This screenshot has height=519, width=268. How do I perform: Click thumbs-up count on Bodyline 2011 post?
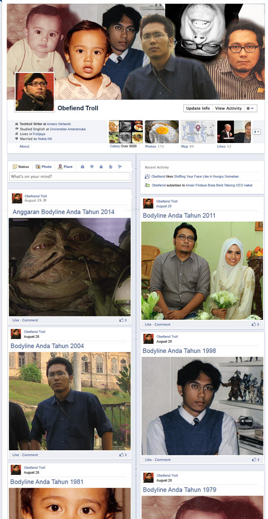(255, 324)
